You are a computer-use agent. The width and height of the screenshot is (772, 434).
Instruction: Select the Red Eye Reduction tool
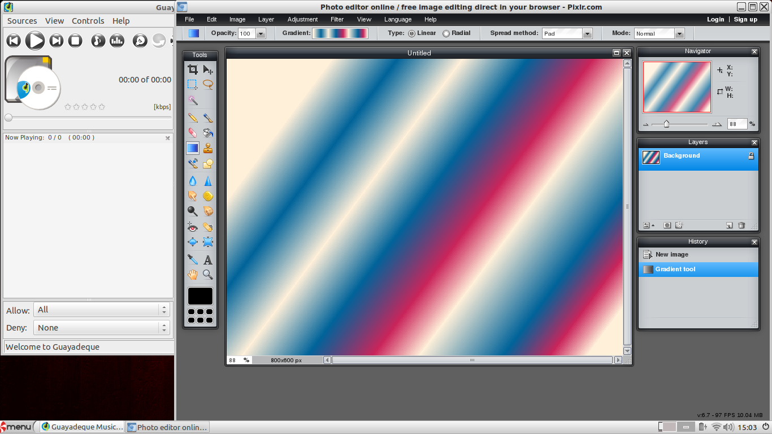click(193, 227)
